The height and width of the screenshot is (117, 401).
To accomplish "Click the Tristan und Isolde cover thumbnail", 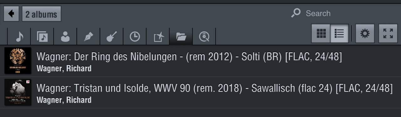I will coord(18,92).
